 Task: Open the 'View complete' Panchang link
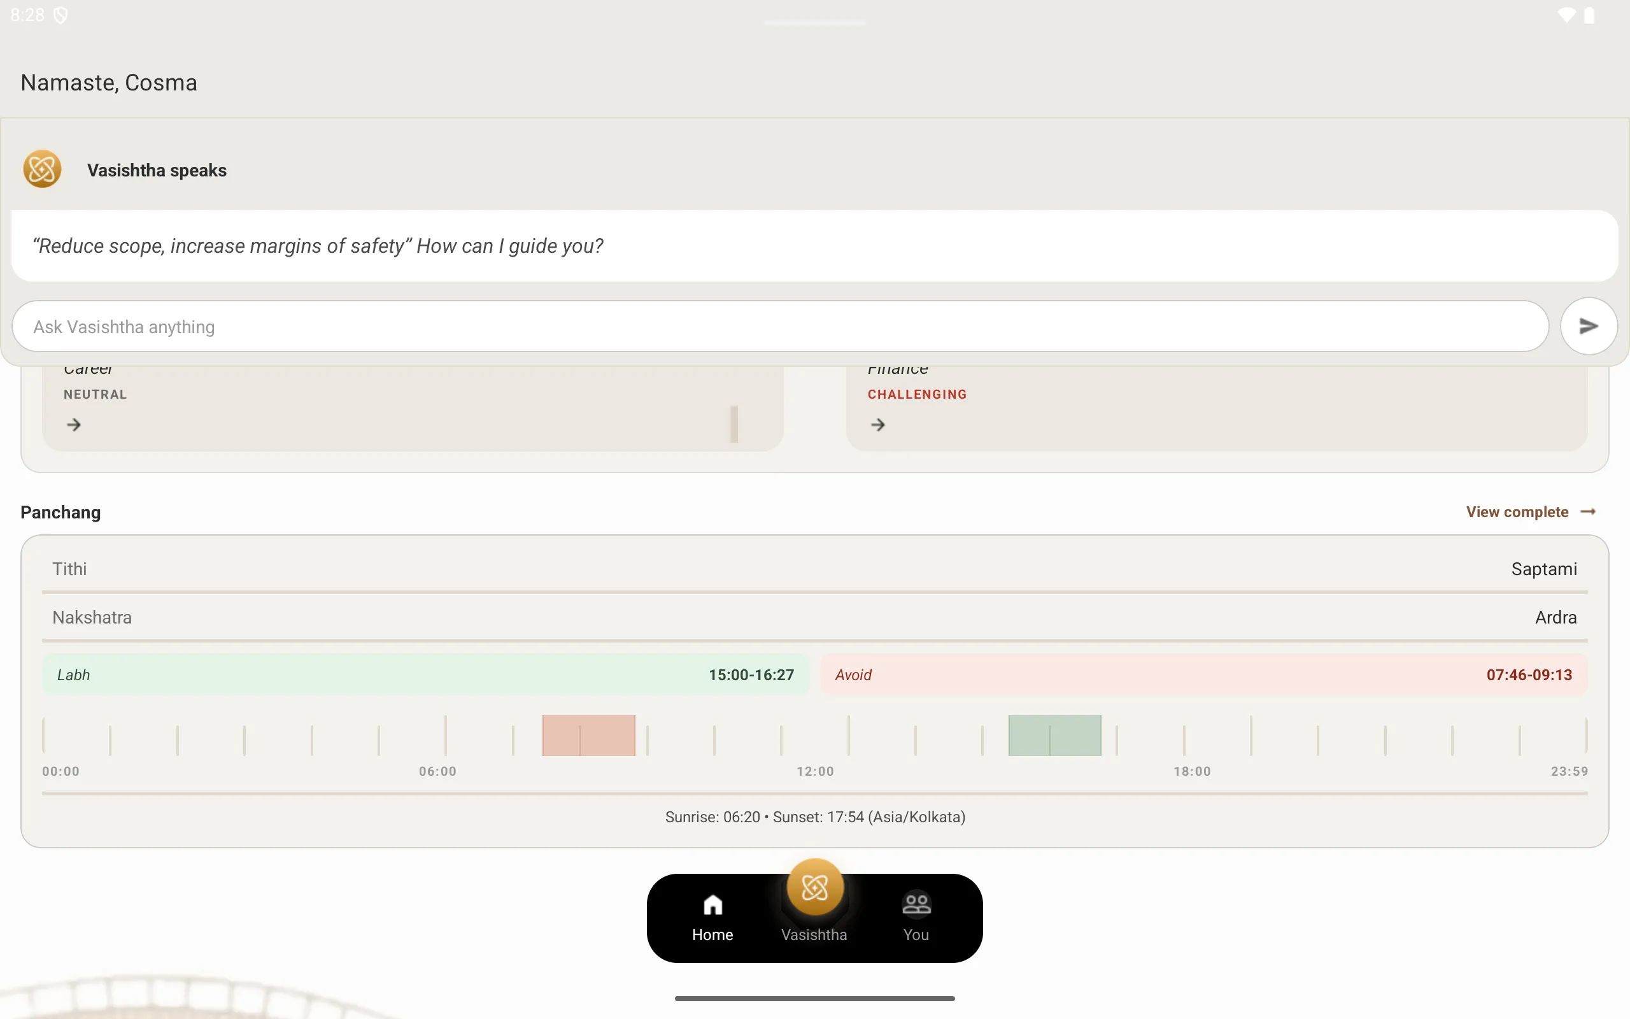tap(1530, 511)
